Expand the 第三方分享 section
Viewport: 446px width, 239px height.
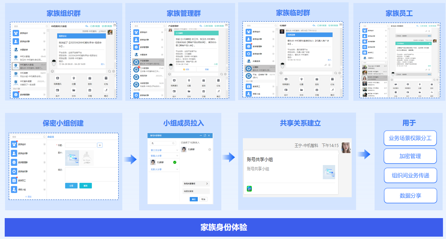pos(177,150)
